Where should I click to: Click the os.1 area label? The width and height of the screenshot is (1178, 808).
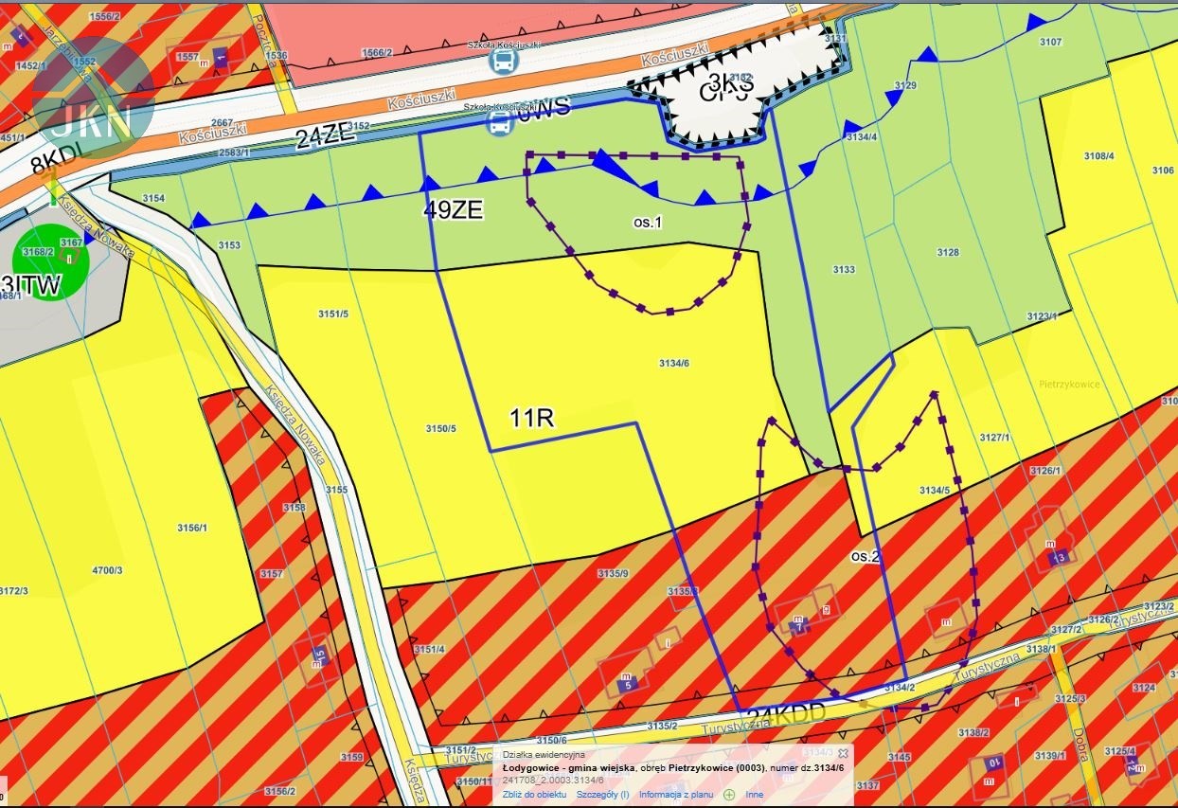(x=647, y=221)
